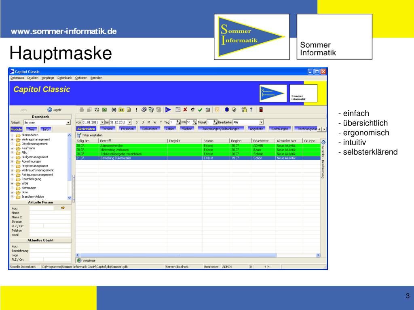Image resolution: width=414 pixels, height=310 pixels.
Task: Click the blue SI arrow toolbar icon
Action: pyautogui.click(x=168, y=110)
